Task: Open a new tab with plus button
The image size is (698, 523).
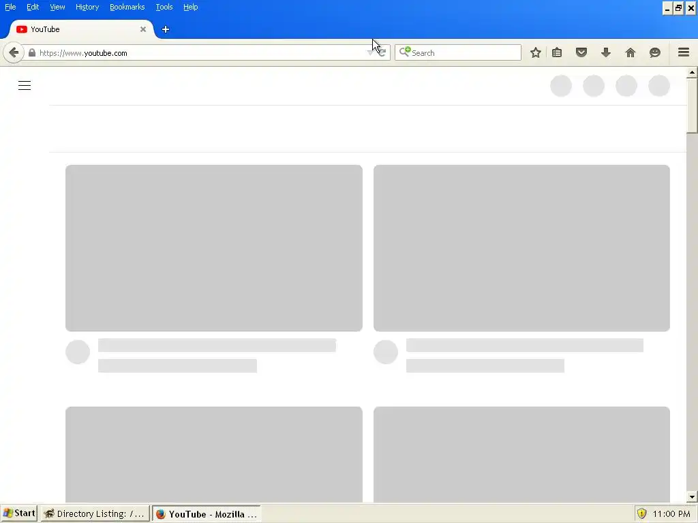Action: 166,29
